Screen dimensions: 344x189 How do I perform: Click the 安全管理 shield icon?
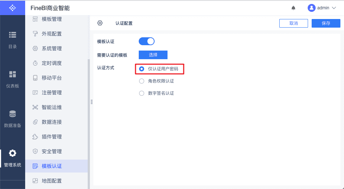click(35, 151)
